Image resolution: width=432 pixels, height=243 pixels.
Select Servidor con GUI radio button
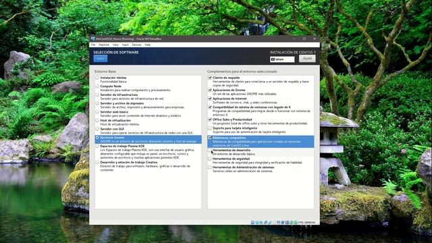coord(97,129)
